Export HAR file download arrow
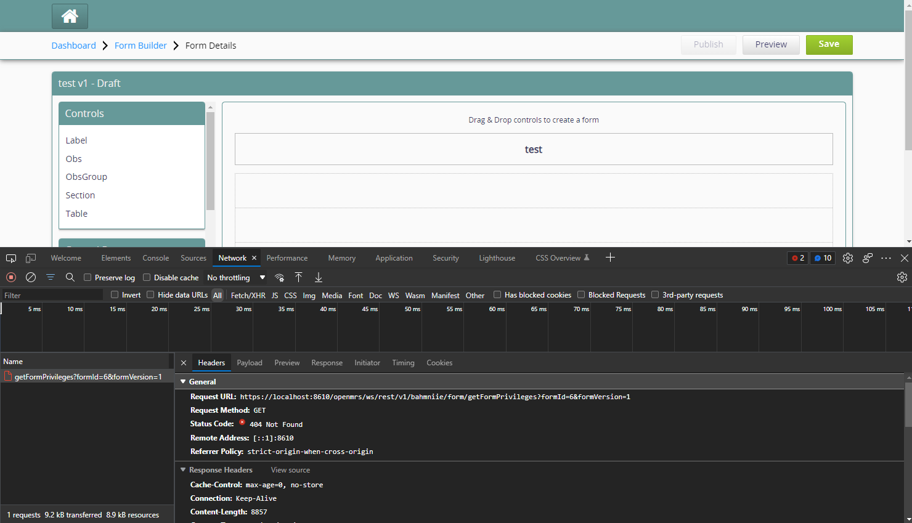The height and width of the screenshot is (523, 912). pyautogui.click(x=319, y=277)
